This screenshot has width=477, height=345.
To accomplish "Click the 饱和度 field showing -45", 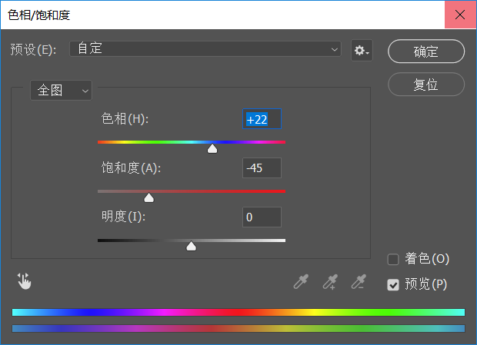I will pyautogui.click(x=262, y=168).
